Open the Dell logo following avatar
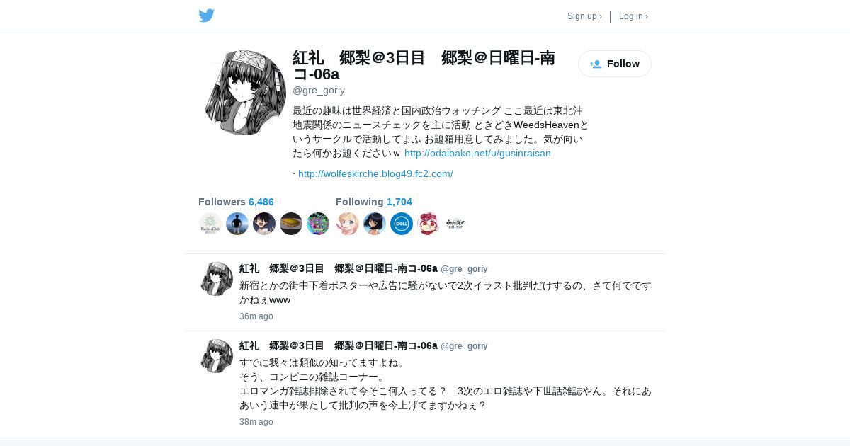 [402, 224]
